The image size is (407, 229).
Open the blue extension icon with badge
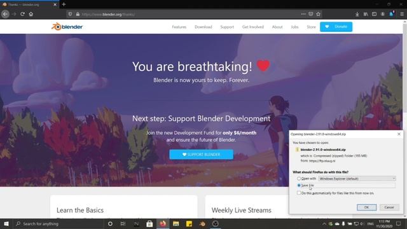pos(392,14)
